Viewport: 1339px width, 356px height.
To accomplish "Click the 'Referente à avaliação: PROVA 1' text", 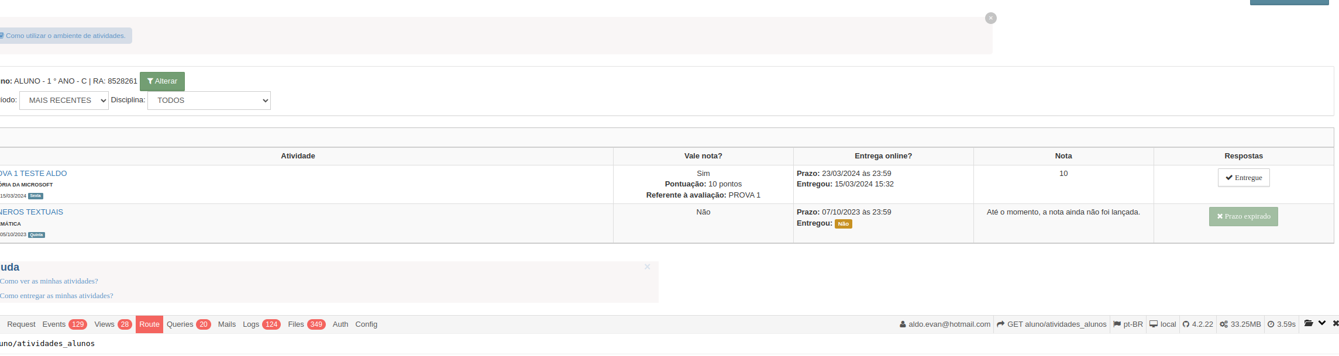I will [x=703, y=195].
